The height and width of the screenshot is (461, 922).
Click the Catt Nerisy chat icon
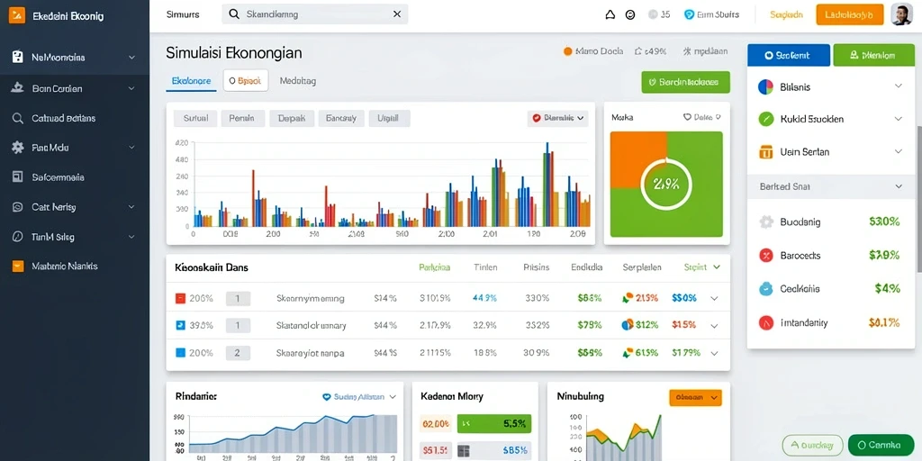point(18,207)
